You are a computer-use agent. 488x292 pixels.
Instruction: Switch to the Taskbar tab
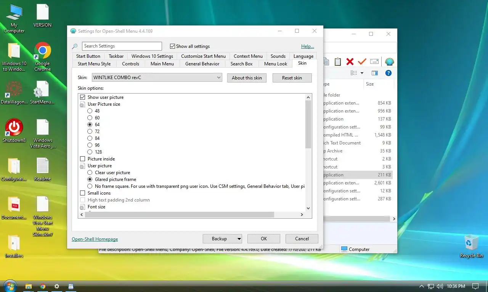[116, 56]
